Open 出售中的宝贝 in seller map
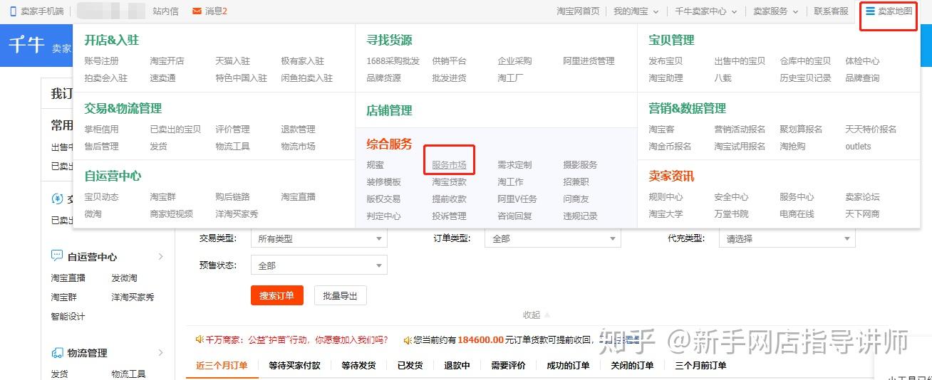932x380 pixels. pos(740,61)
